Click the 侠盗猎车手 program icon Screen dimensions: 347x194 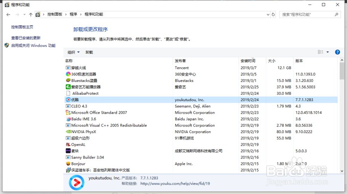pos(68,170)
